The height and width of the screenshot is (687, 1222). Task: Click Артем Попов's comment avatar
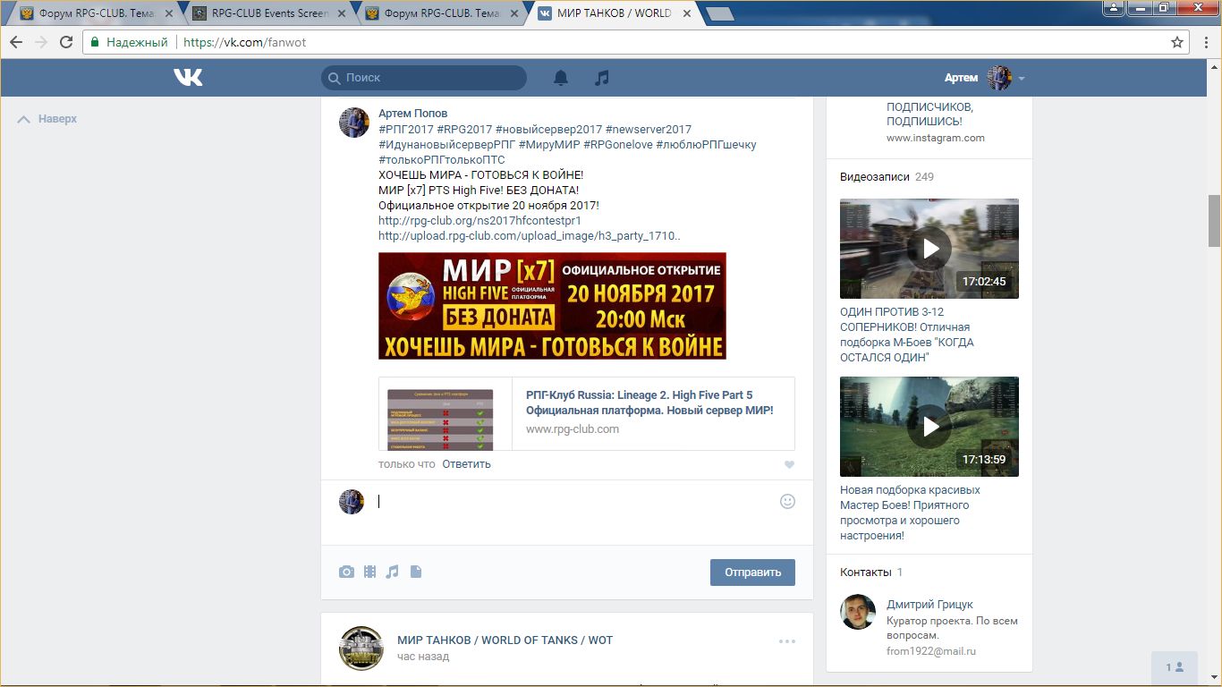[354, 123]
